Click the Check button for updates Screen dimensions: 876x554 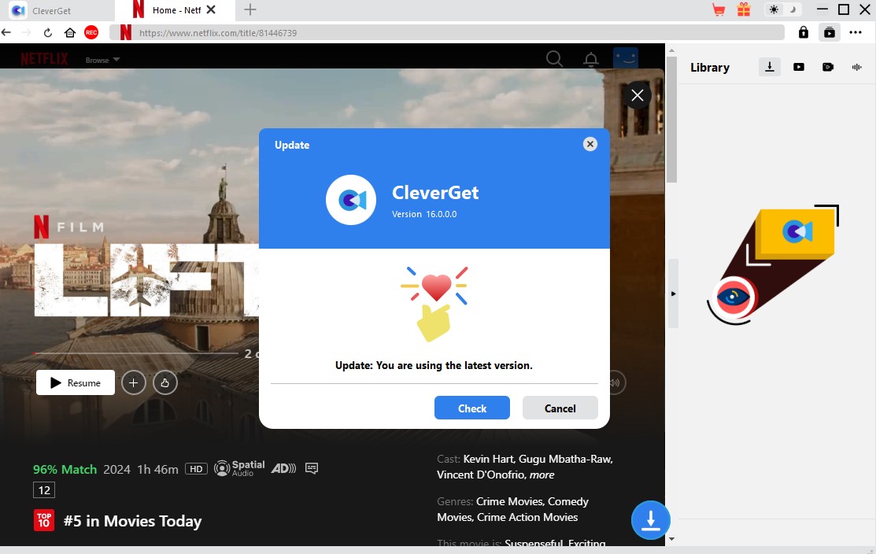(x=472, y=408)
